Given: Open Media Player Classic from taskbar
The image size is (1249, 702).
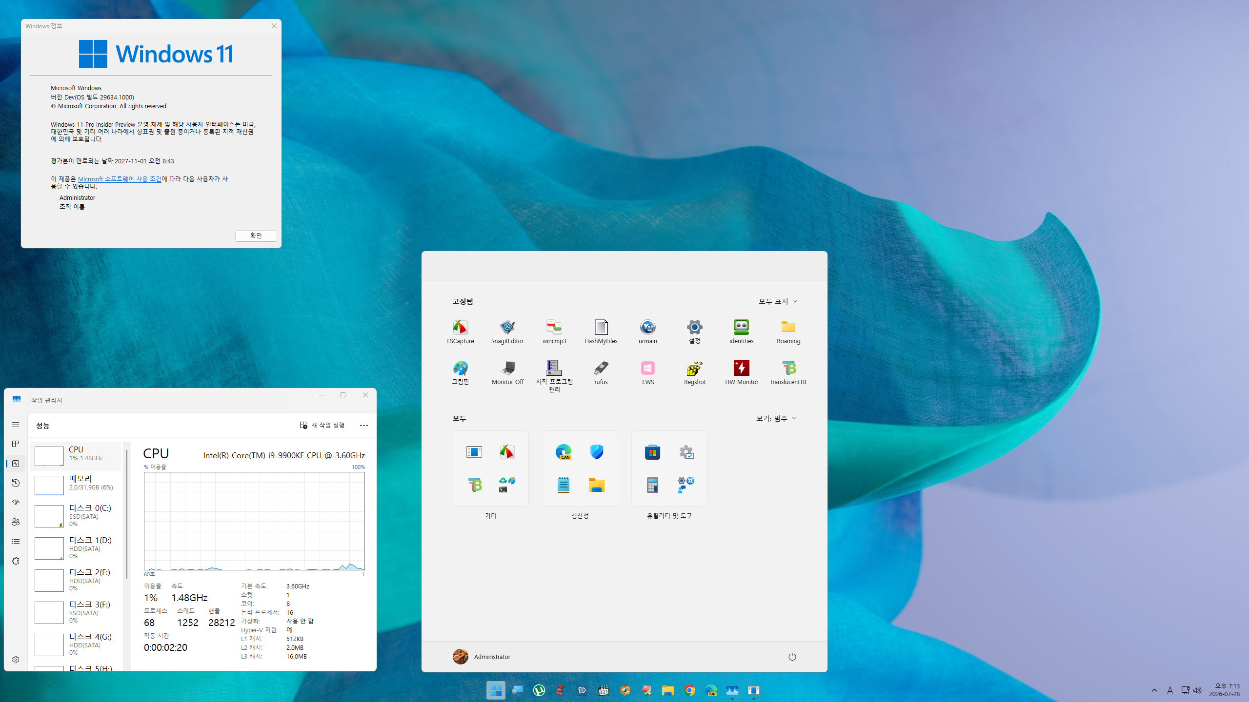Looking at the screenshot, I should click(x=604, y=690).
